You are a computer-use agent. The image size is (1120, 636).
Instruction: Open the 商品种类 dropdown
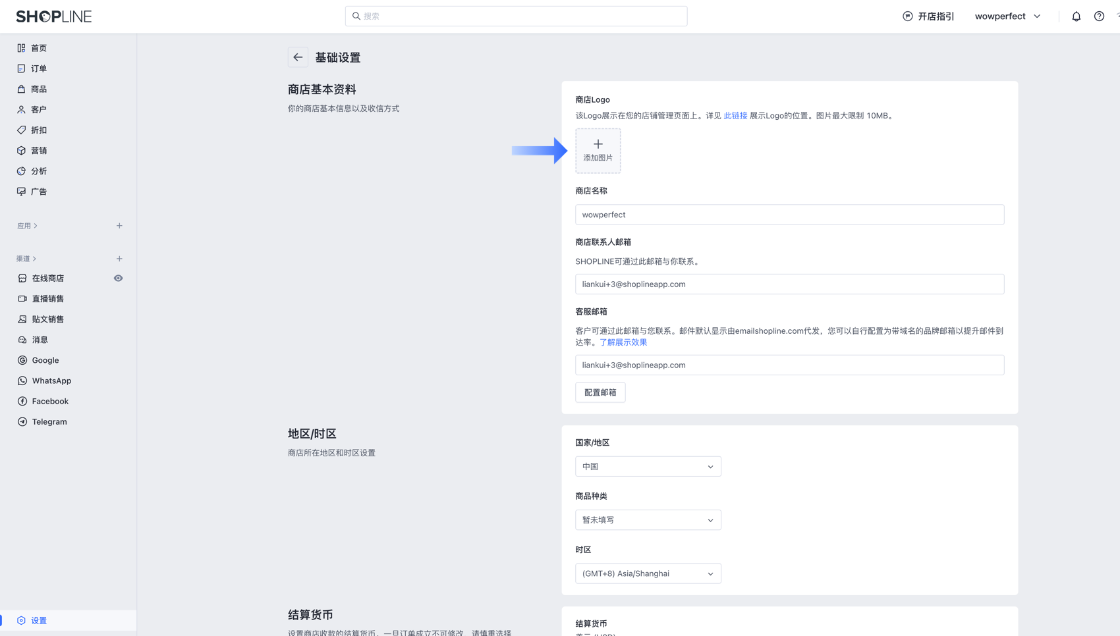[648, 520]
